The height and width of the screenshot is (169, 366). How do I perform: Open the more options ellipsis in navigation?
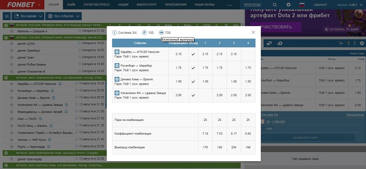(x=229, y=5)
